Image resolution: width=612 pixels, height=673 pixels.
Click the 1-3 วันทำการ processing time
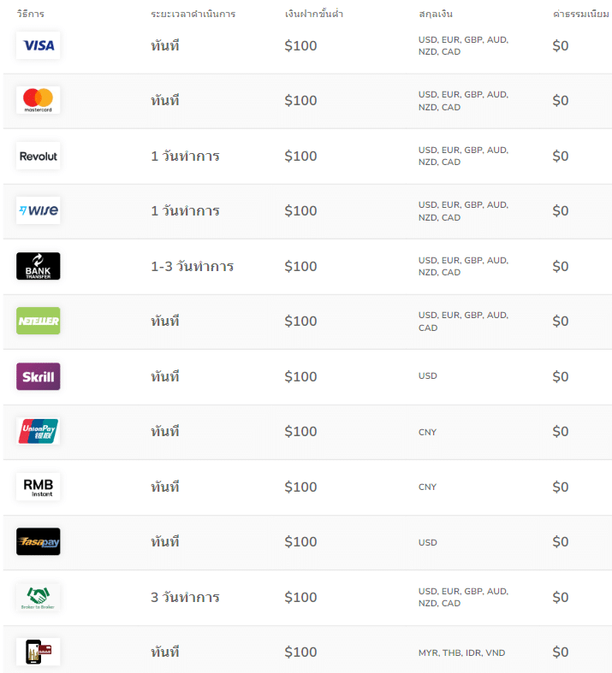[x=192, y=266]
